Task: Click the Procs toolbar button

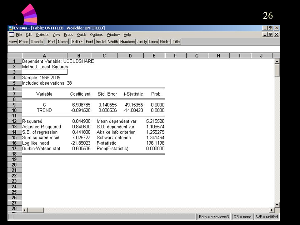Action: pos(24,42)
